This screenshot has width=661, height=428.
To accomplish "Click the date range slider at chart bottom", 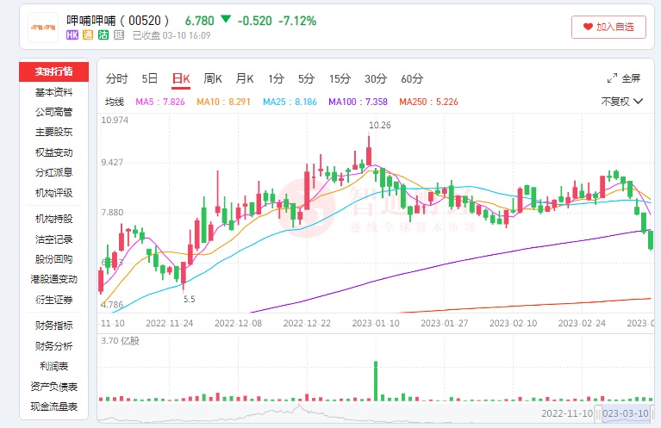I will [x=626, y=413].
